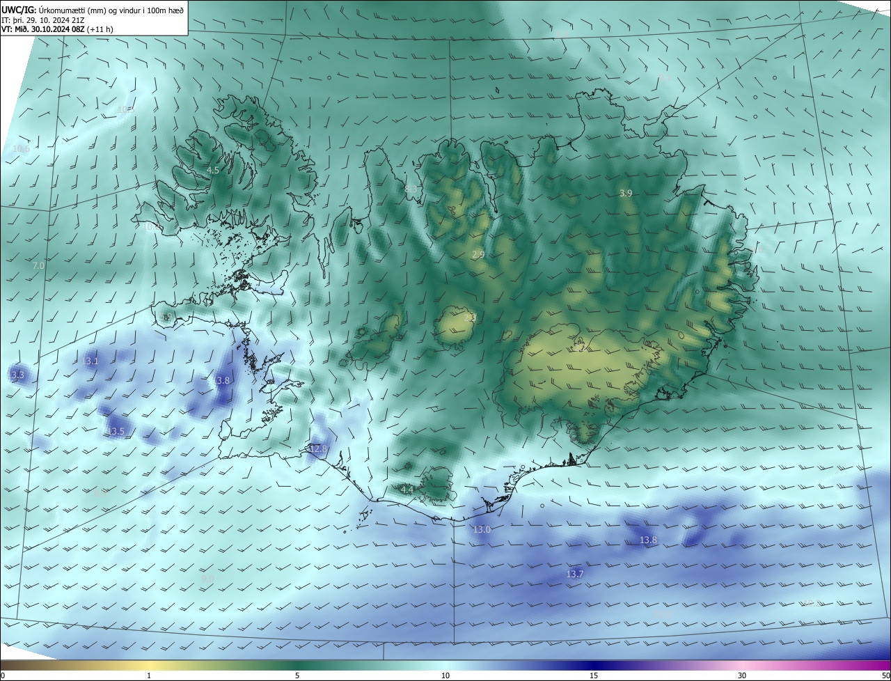Click the initialization time "IT: þri. 29. 10. 2024 21Z"
Image resolution: width=891 pixels, height=681 pixels.
(44, 20)
